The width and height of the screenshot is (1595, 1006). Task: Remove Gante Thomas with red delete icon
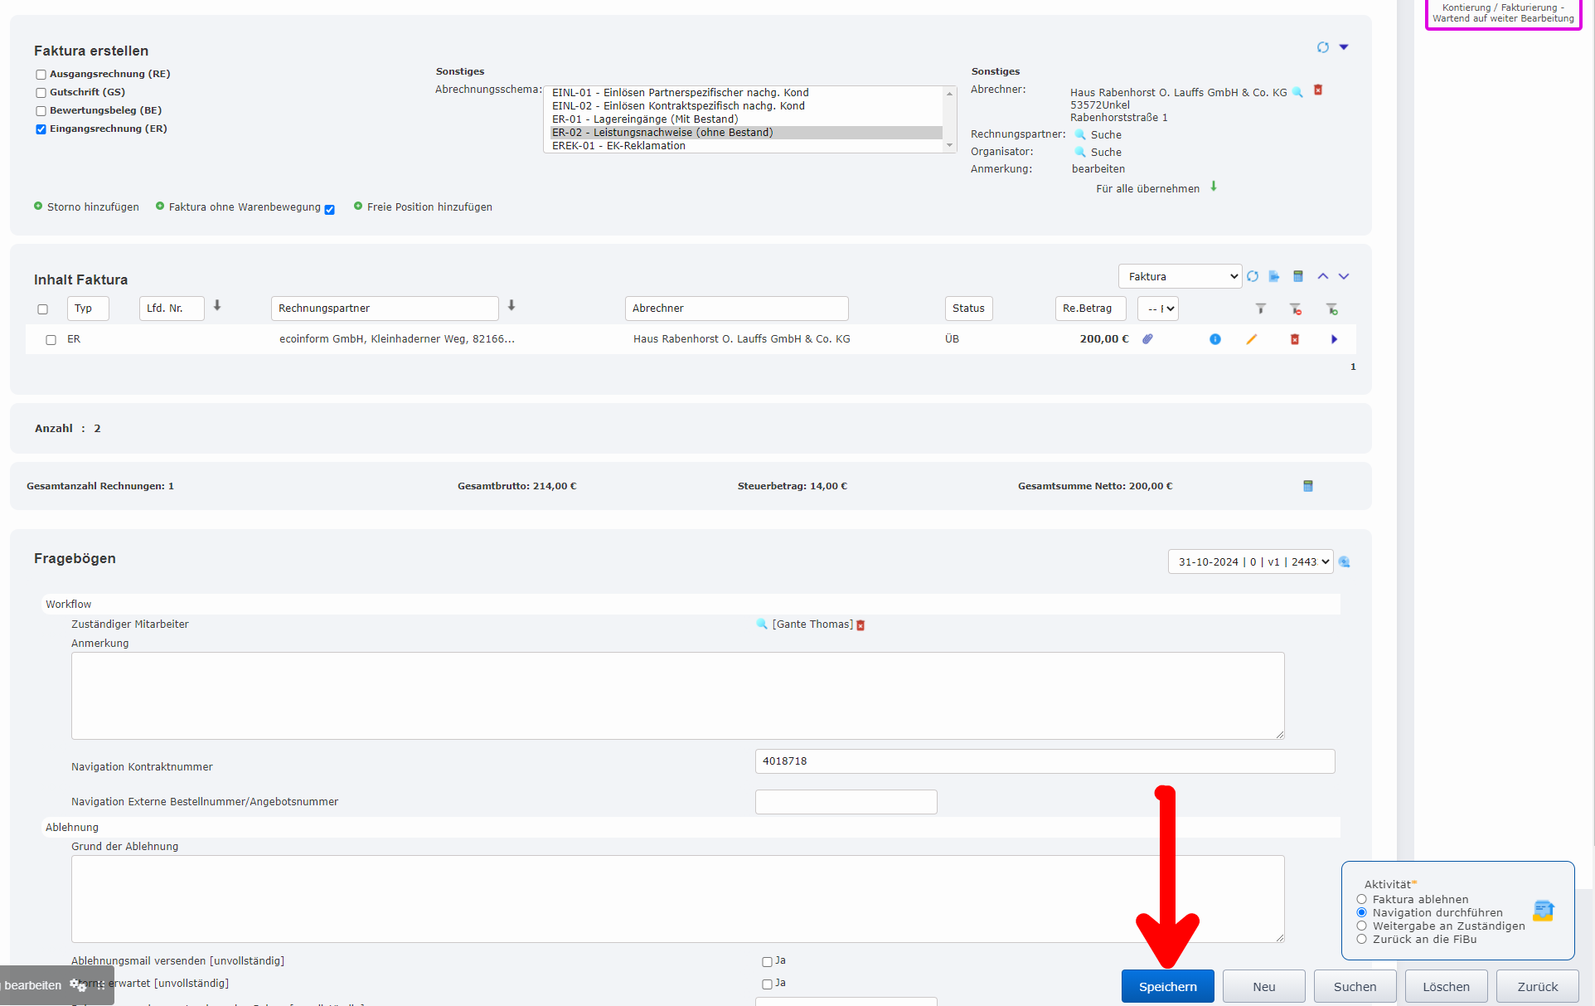click(861, 625)
